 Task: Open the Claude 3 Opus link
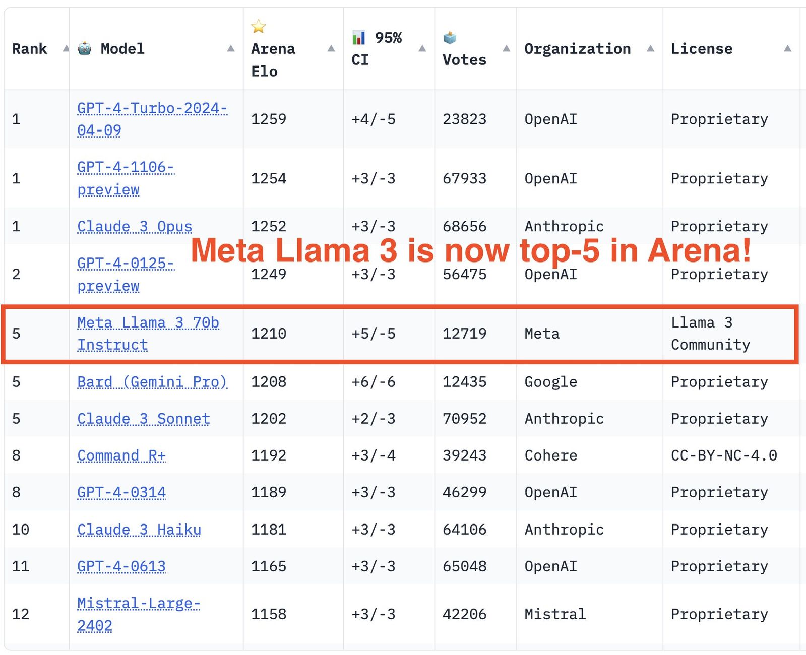tap(135, 227)
